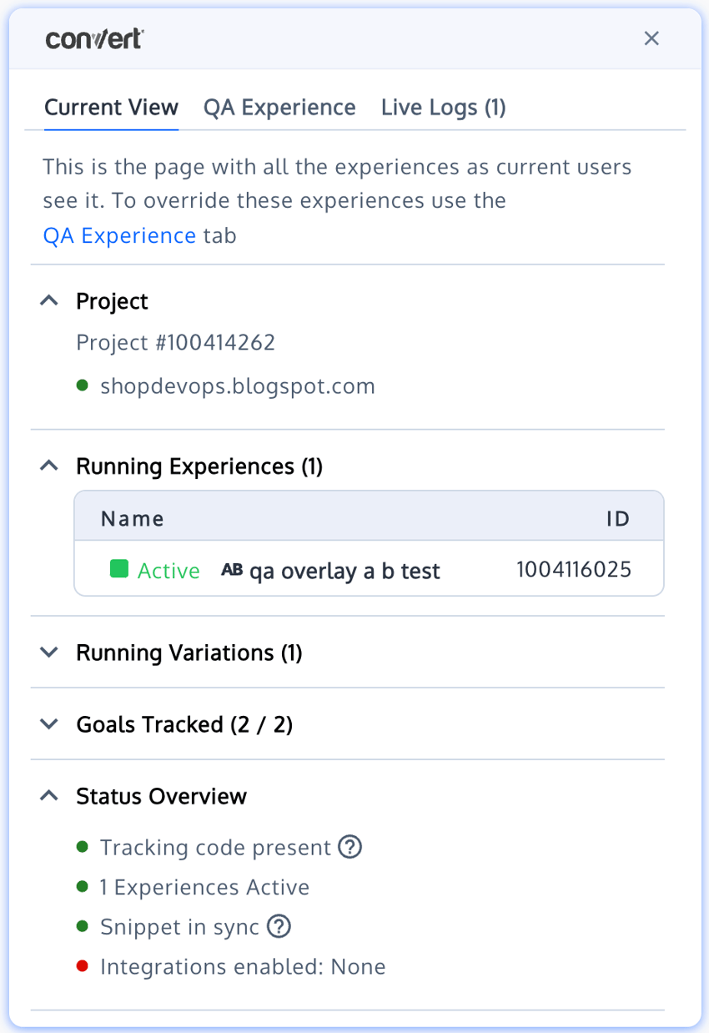
Task: Open help for Snippet in sync
Action: 278,926
